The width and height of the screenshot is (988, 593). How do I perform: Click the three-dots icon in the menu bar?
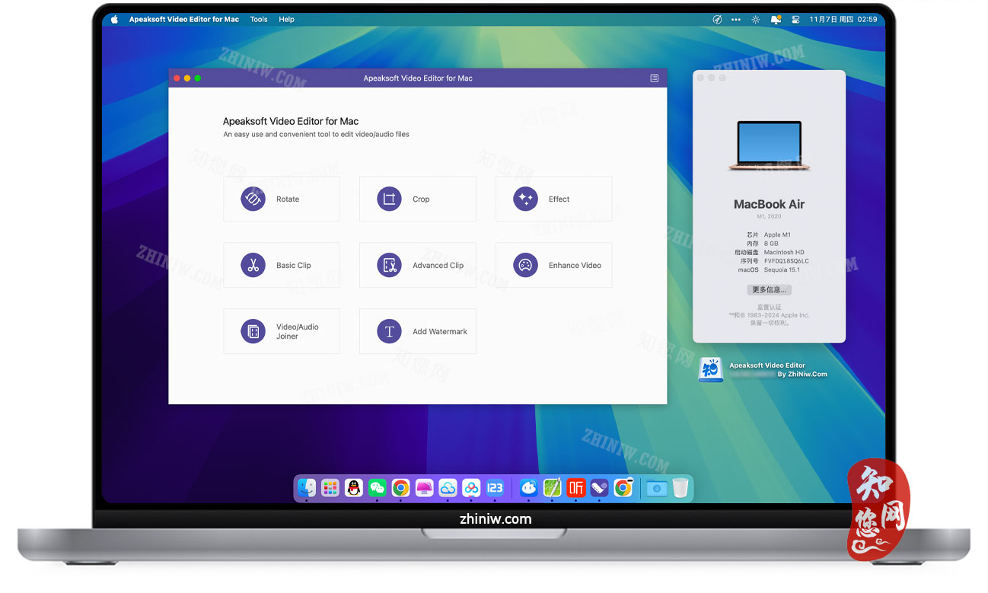click(x=736, y=20)
